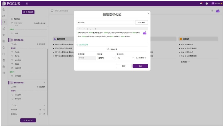Click the disabled 数据类型 field showing 字符串
223x126 pixels.
point(87,58)
